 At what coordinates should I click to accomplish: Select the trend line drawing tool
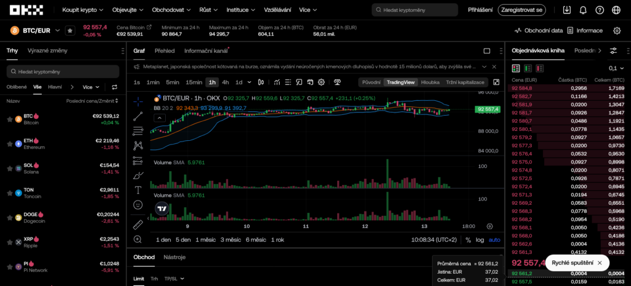coord(138,116)
